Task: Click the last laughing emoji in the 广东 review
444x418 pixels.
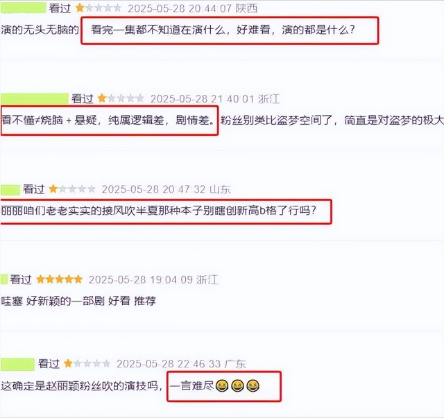Action: tap(253, 386)
